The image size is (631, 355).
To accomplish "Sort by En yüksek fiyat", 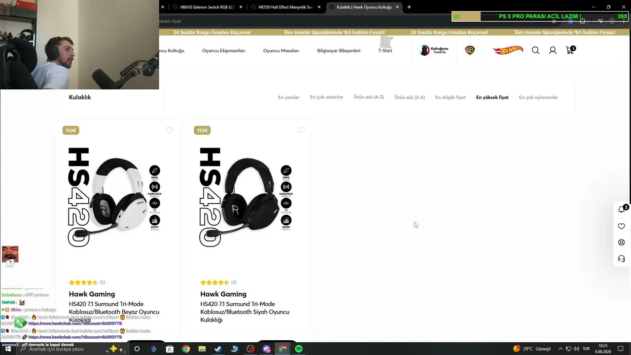I will [x=492, y=98].
